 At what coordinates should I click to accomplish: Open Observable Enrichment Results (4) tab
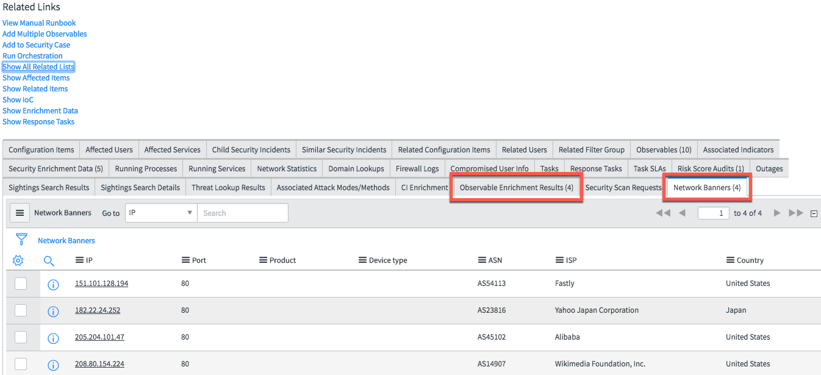coord(516,187)
